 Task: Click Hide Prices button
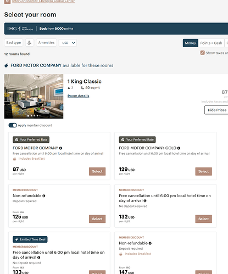point(216,110)
